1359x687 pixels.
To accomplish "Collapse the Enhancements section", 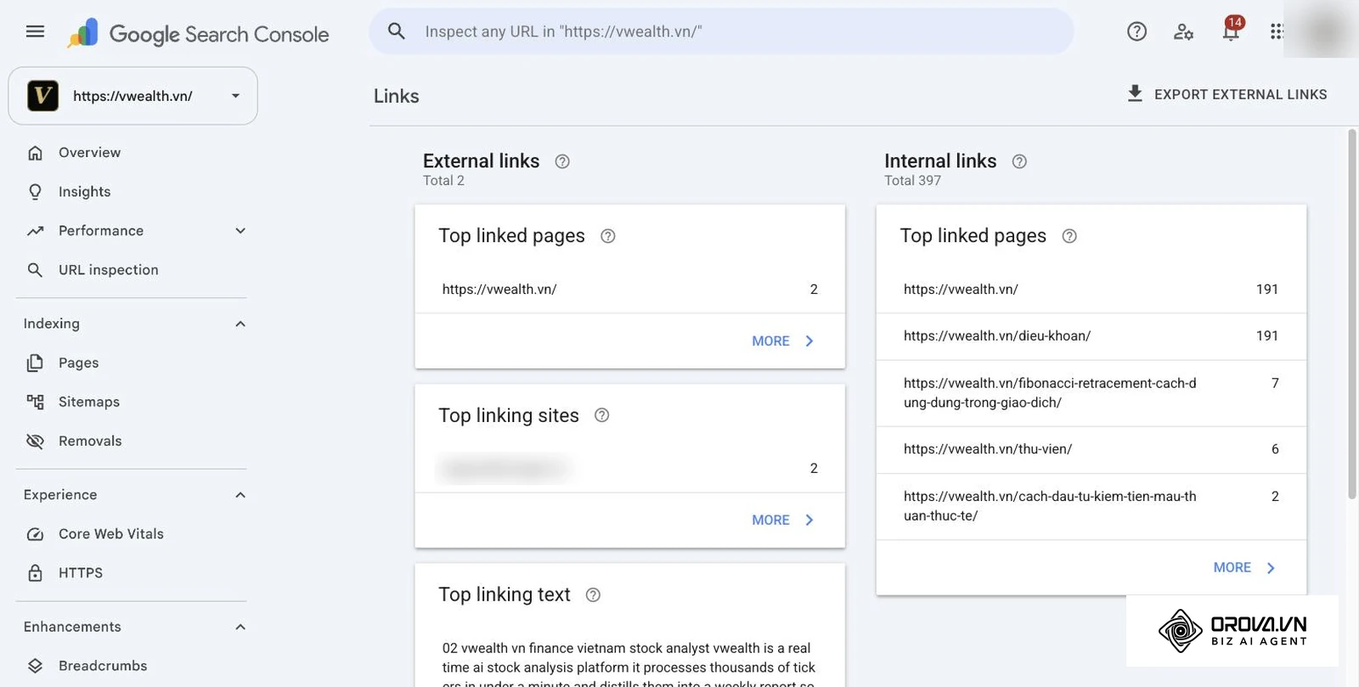I will pos(240,627).
